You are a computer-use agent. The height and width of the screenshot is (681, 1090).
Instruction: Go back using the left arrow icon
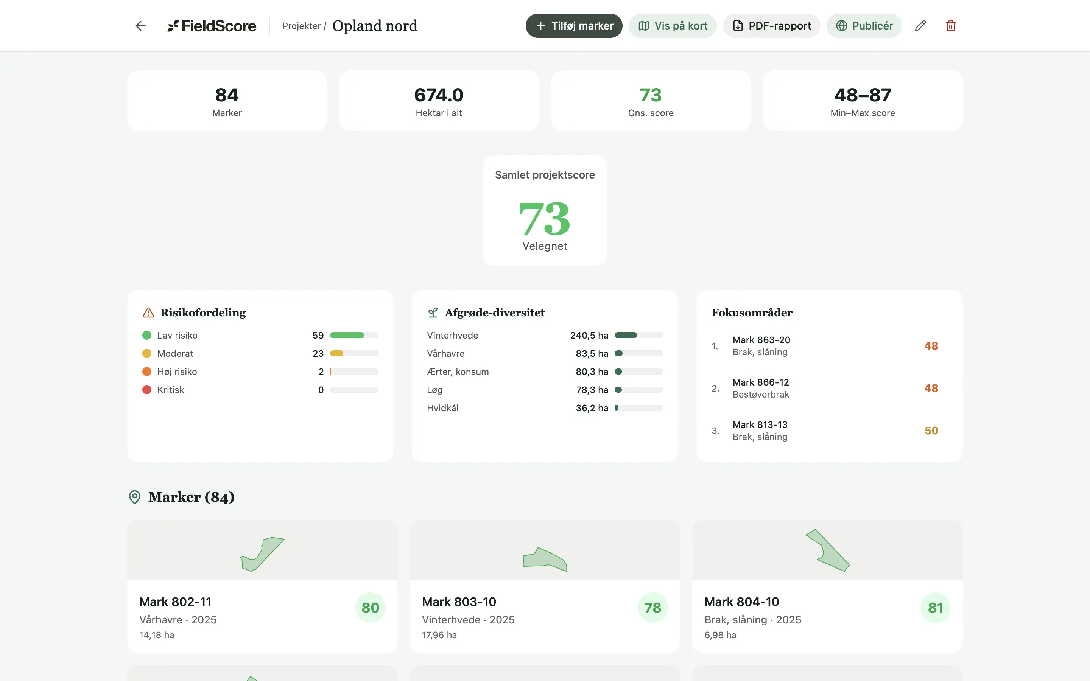pyautogui.click(x=140, y=26)
